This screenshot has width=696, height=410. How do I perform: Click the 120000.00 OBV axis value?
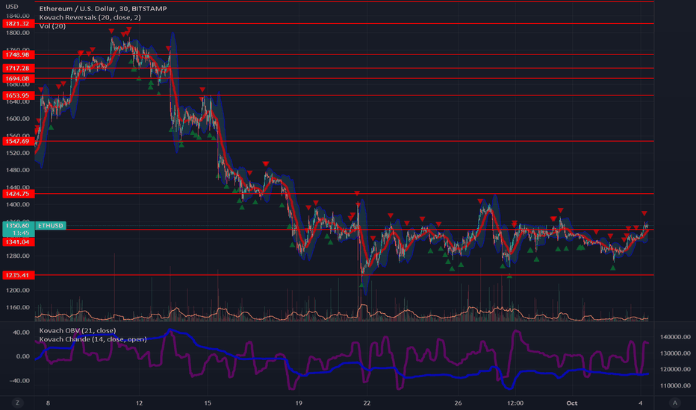(x=675, y=369)
